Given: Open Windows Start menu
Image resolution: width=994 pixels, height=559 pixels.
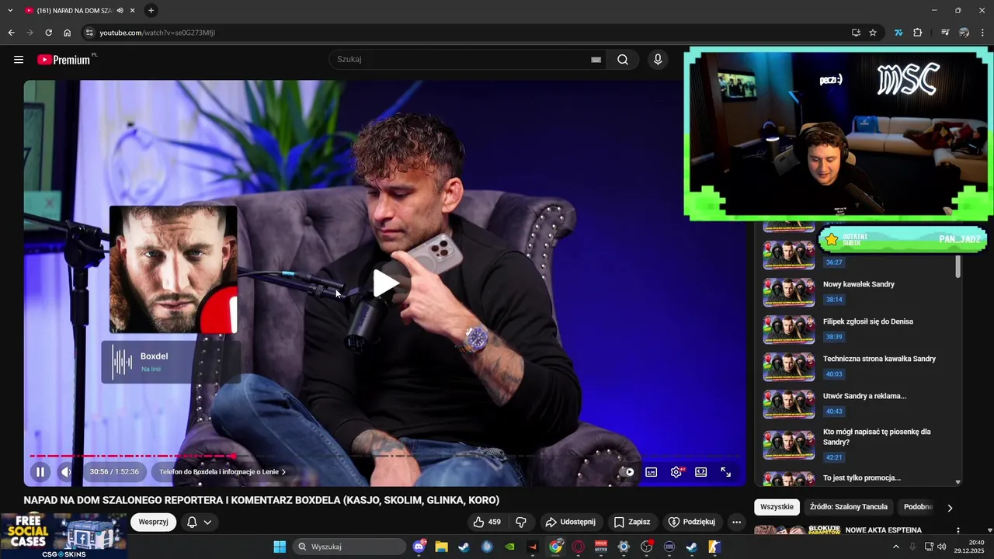Looking at the screenshot, I should pyautogui.click(x=280, y=547).
